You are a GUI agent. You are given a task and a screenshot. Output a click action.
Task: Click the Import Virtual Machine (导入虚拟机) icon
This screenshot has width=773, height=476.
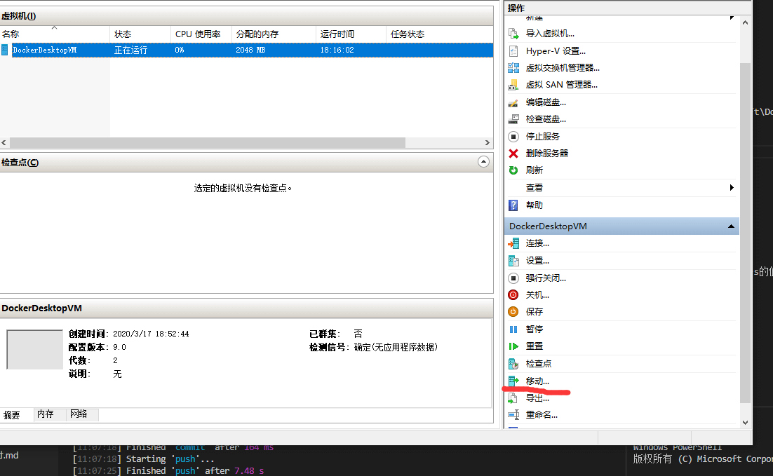[513, 33]
